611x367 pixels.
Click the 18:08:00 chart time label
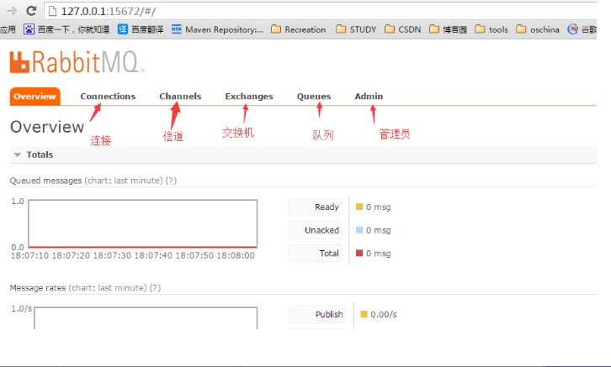[236, 256]
